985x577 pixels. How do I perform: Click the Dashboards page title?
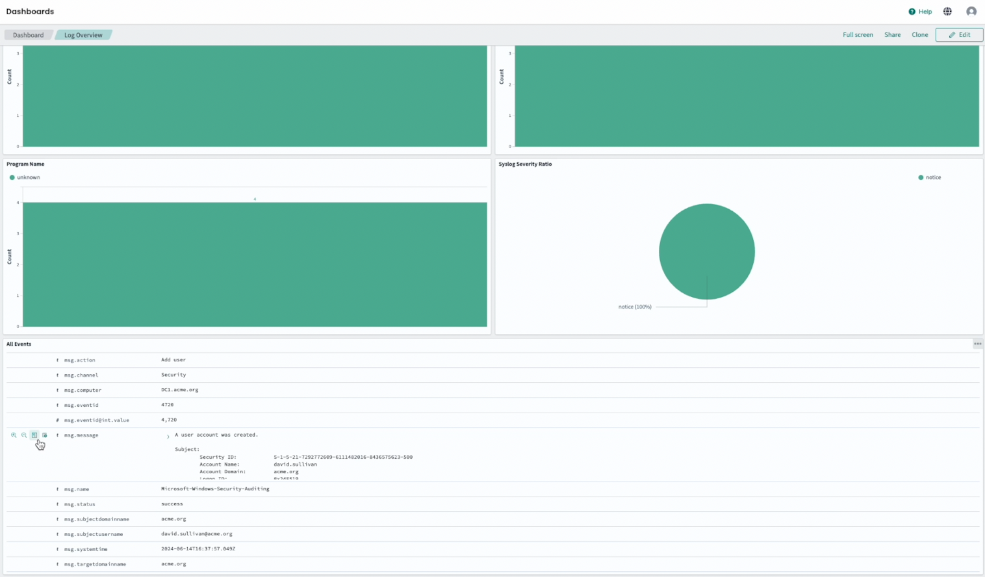coord(30,12)
